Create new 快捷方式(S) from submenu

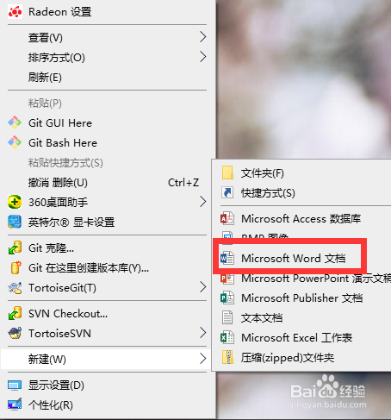(x=268, y=193)
